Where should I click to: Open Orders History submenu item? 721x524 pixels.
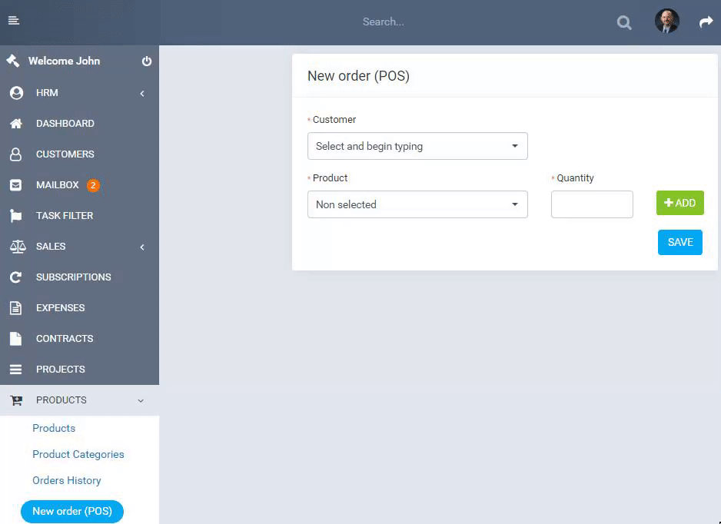point(67,480)
